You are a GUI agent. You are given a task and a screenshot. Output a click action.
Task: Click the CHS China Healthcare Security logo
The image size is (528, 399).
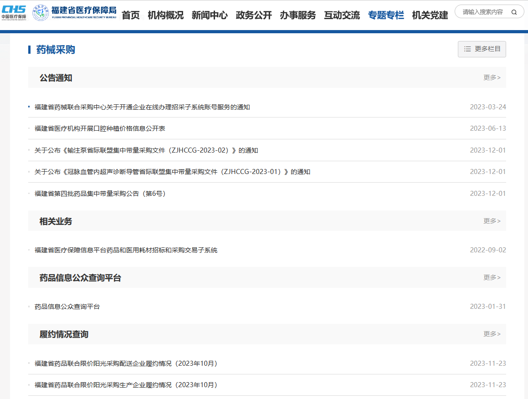14,12
